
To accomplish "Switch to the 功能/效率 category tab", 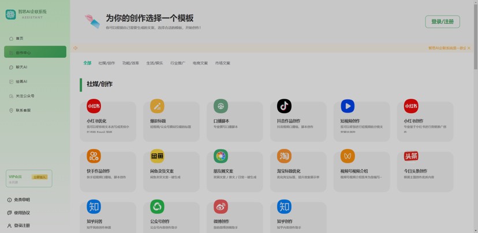I will point(130,63).
